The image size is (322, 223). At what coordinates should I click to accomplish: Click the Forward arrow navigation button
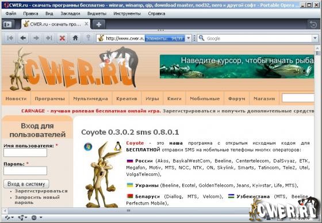click(36, 38)
